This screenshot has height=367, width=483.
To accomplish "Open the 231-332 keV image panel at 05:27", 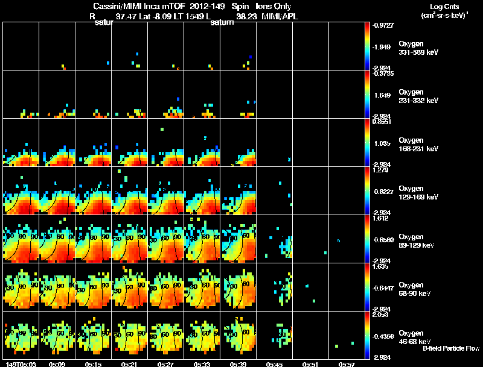I will point(165,94).
